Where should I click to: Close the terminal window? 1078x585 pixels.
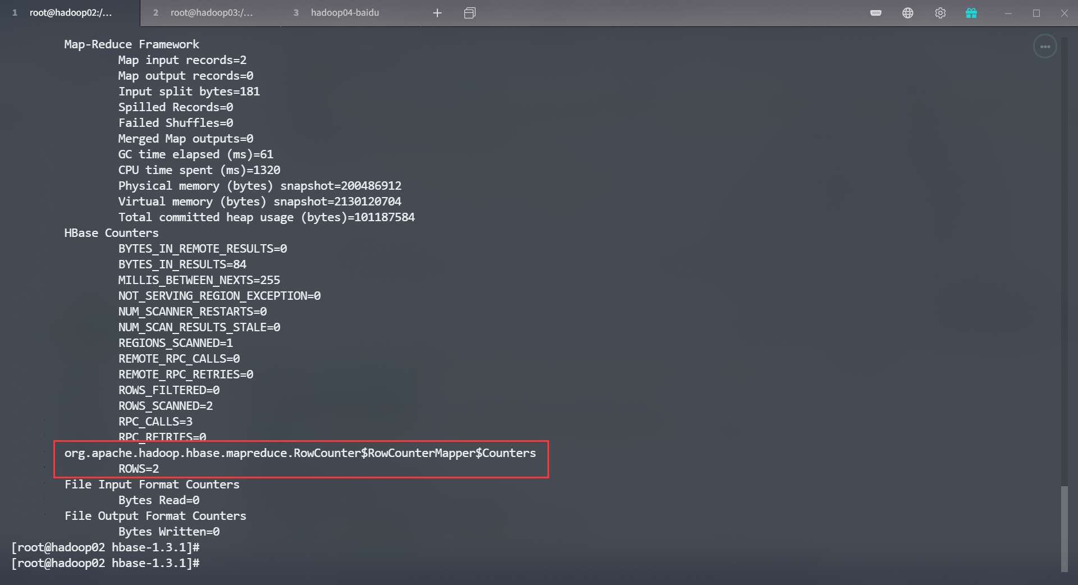1064,13
